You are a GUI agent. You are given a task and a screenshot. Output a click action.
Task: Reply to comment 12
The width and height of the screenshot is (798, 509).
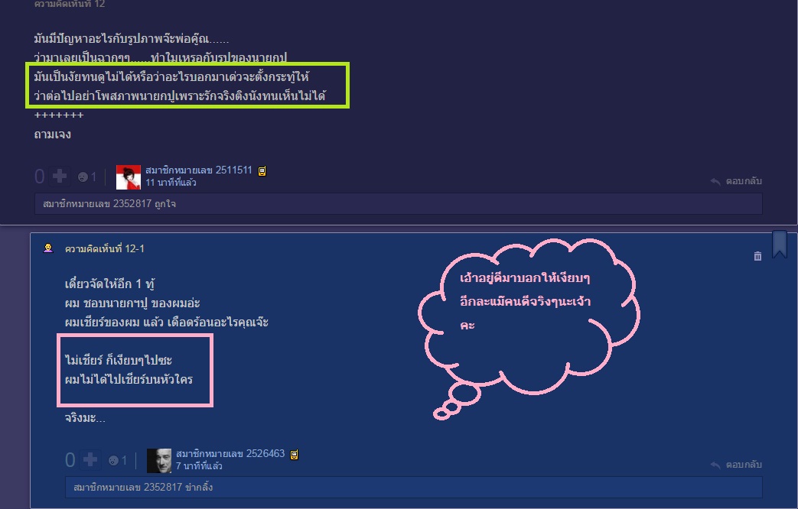[736, 181]
